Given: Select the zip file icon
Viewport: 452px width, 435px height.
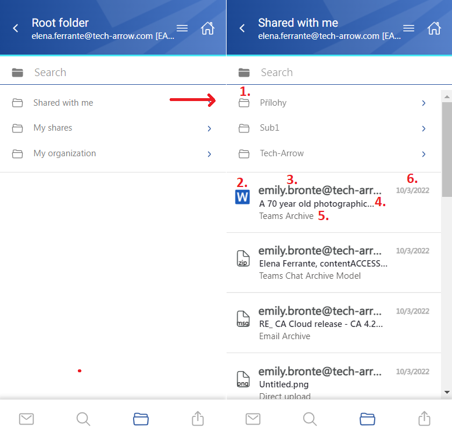Looking at the screenshot, I should pyautogui.click(x=243, y=258).
